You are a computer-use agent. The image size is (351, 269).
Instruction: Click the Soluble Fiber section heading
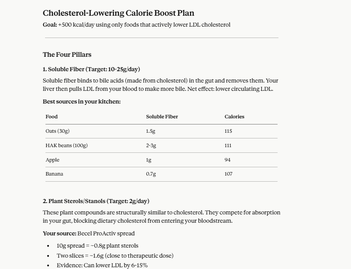tap(91, 69)
